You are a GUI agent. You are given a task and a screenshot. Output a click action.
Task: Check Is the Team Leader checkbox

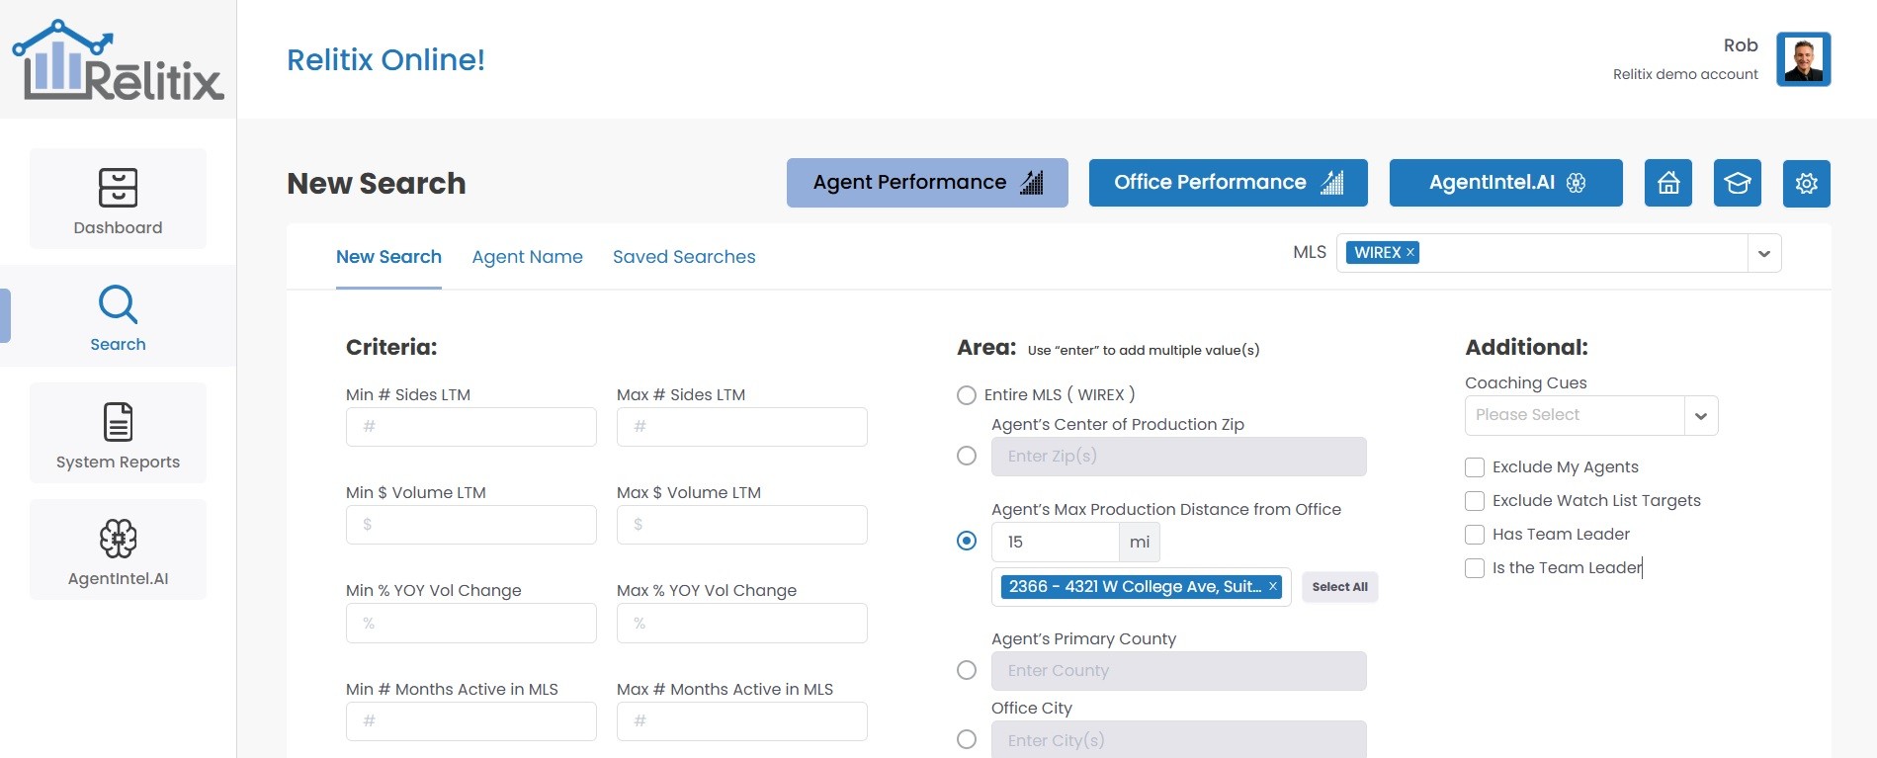1475,568
